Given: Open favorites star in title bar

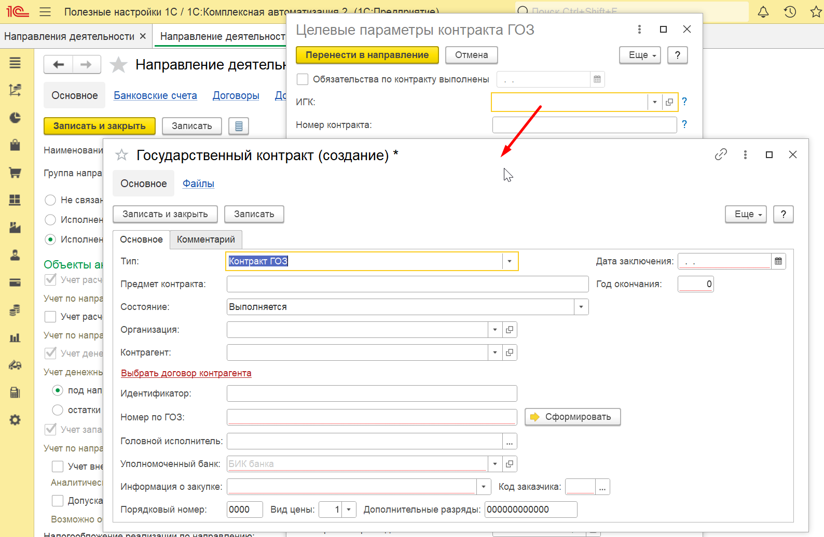Looking at the screenshot, I should point(816,11).
